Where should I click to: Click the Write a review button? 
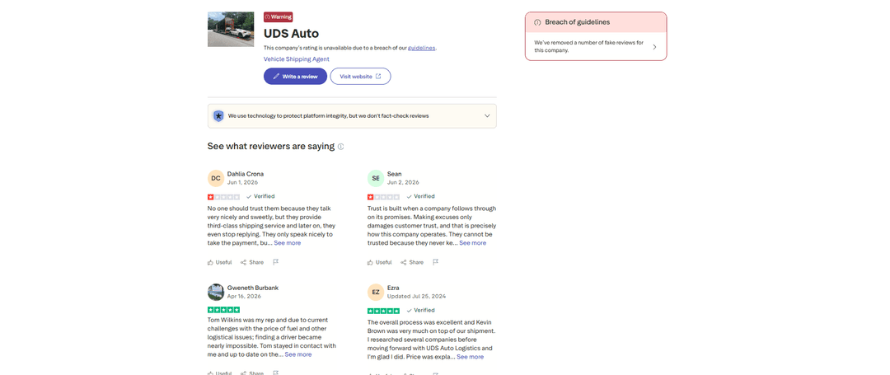click(x=295, y=76)
